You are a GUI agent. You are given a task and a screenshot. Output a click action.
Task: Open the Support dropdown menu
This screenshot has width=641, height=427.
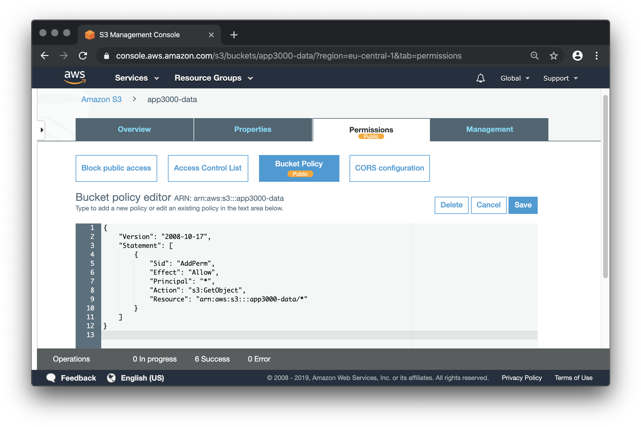[x=560, y=78]
